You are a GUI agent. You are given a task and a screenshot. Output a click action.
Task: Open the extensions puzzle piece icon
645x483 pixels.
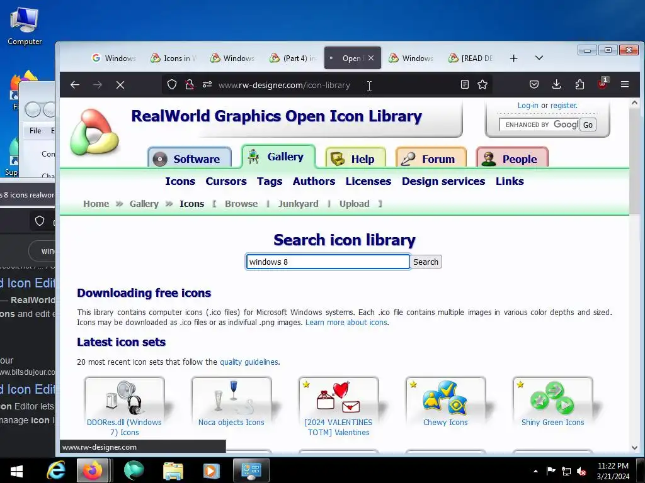coord(579,85)
